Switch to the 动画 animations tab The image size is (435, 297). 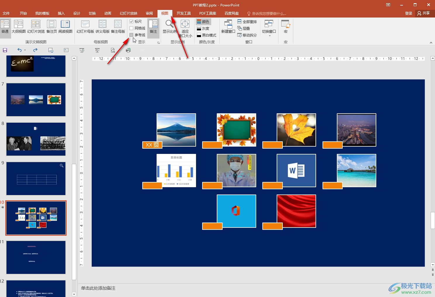[x=108, y=13]
